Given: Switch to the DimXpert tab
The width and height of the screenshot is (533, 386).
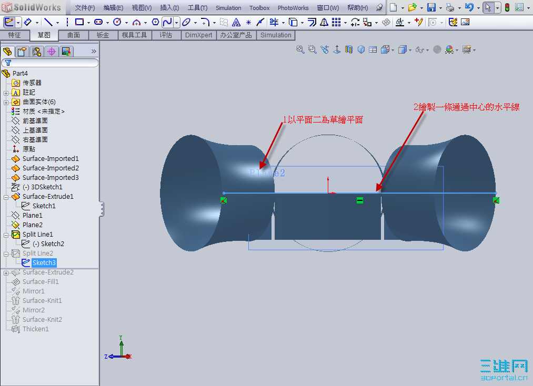Looking at the screenshot, I should coord(198,35).
